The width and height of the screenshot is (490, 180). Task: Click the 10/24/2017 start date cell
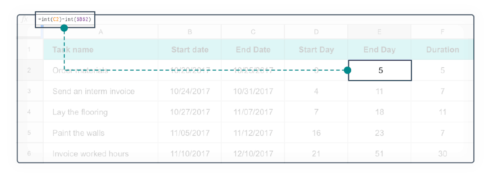point(190,91)
